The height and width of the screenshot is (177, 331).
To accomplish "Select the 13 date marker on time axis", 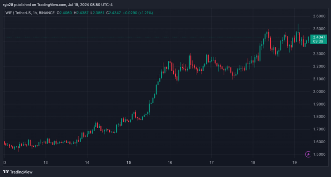I will tap(46, 162).
